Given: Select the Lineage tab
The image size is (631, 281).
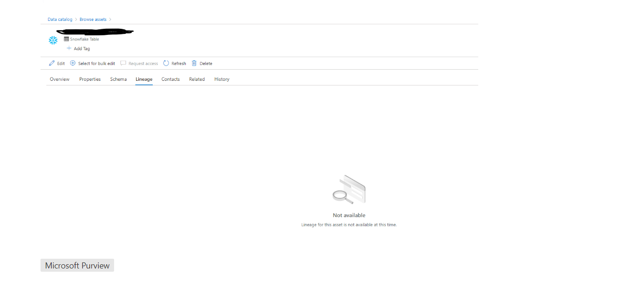Looking at the screenshot, I should 144,79.
